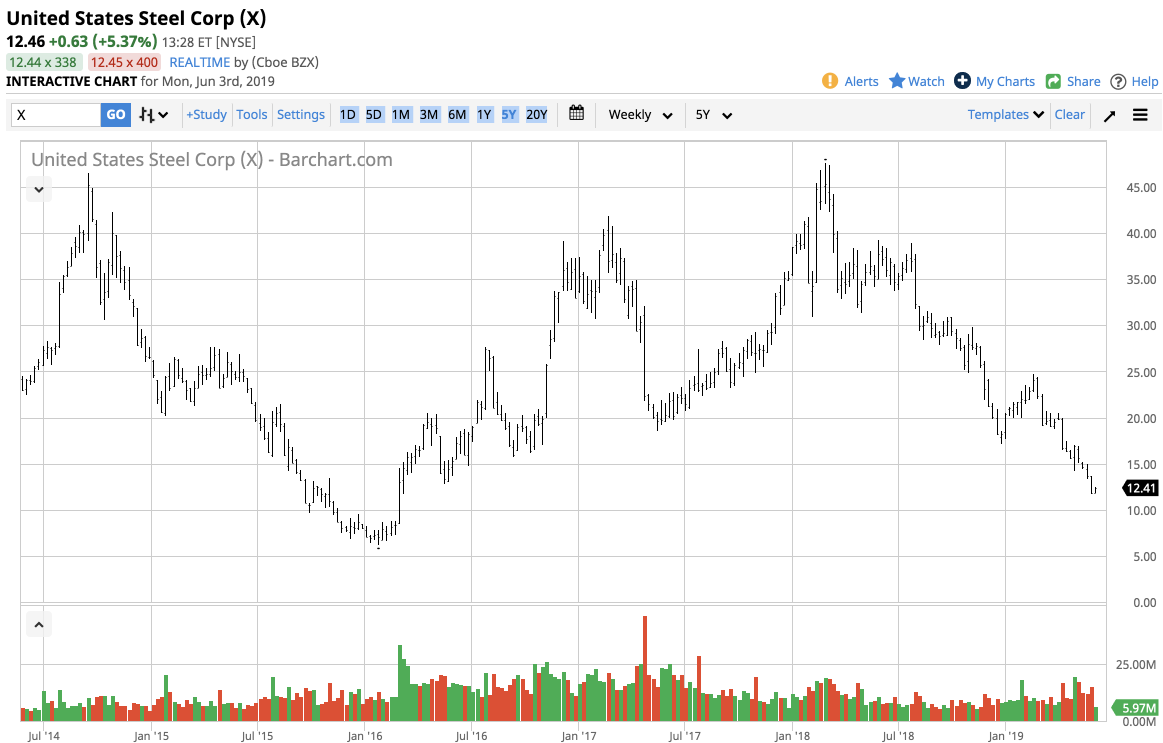The height and width of the screenshot is (743, 1163).
Task: Click the symbol input field
Action: pyautogui.click(x=56, y=115)
